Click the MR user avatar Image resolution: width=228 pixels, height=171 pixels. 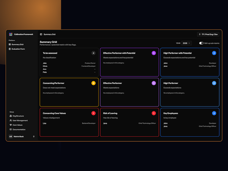11,136
